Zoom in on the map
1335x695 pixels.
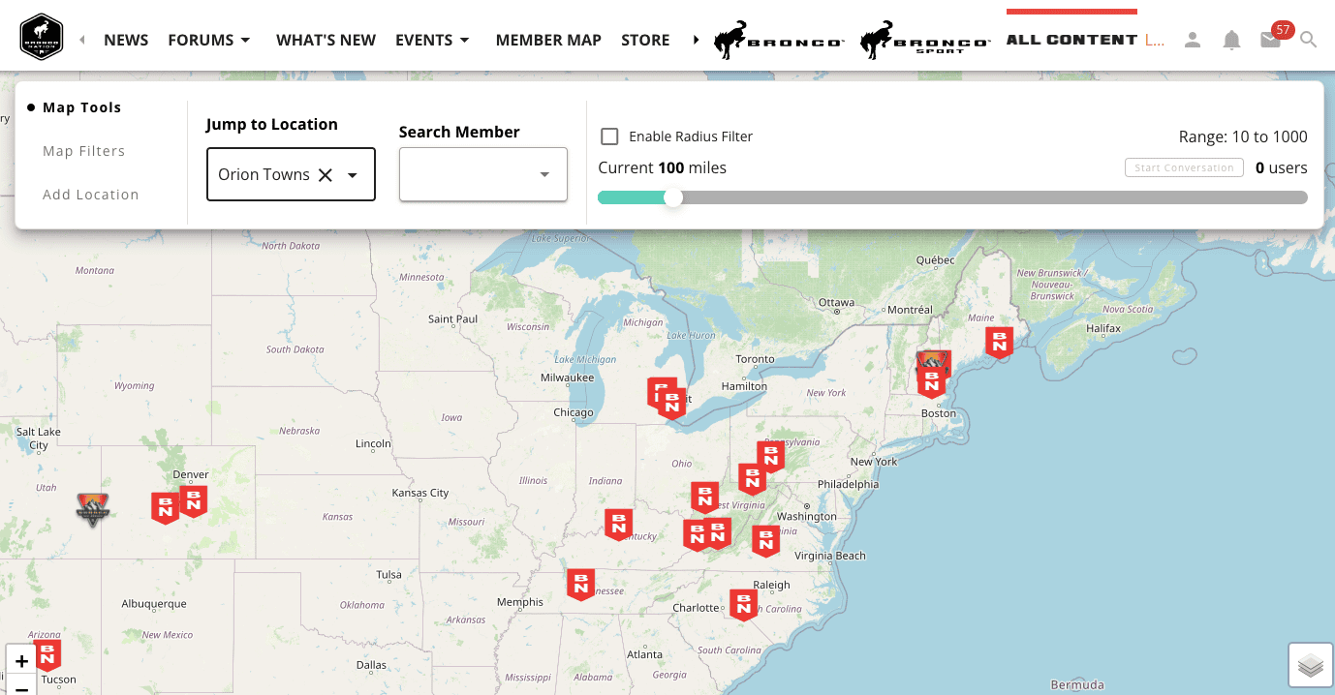pyautogui.click(x=21, y=661)
